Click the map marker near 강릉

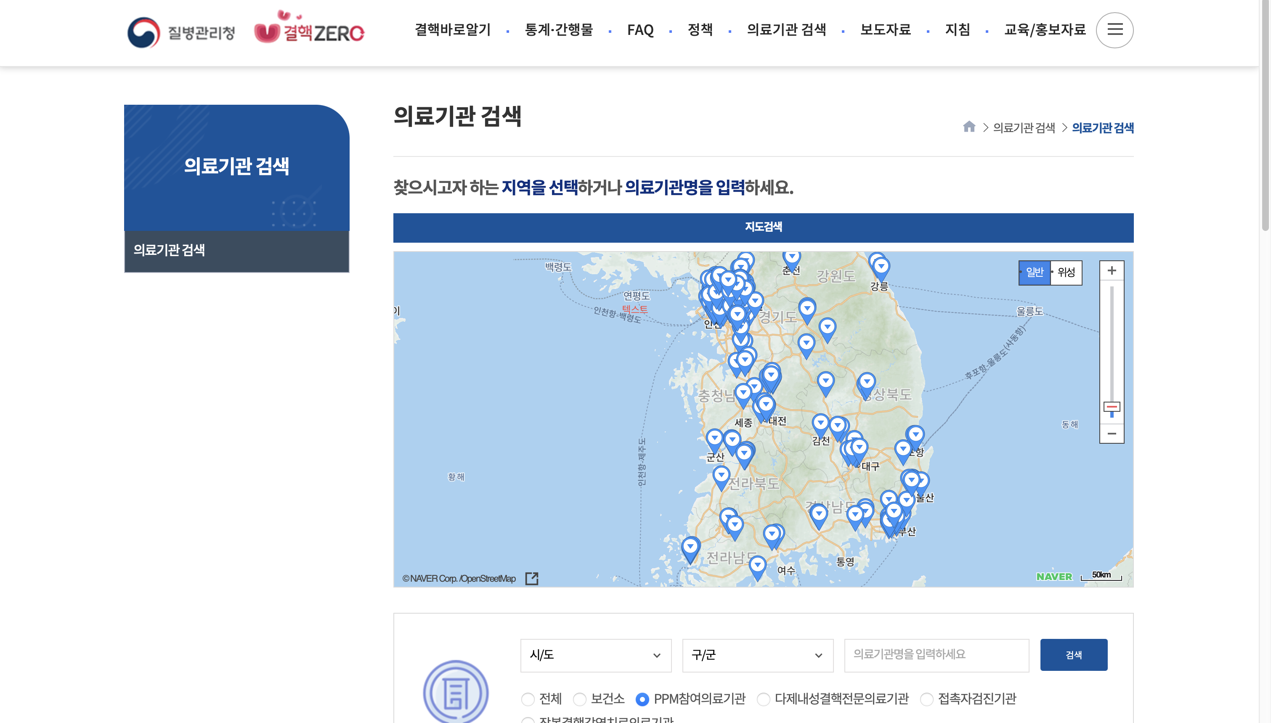click(881, 267)
